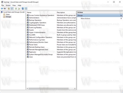
Task: Minimize the lusrmgr window
Action: coord(108,2)
